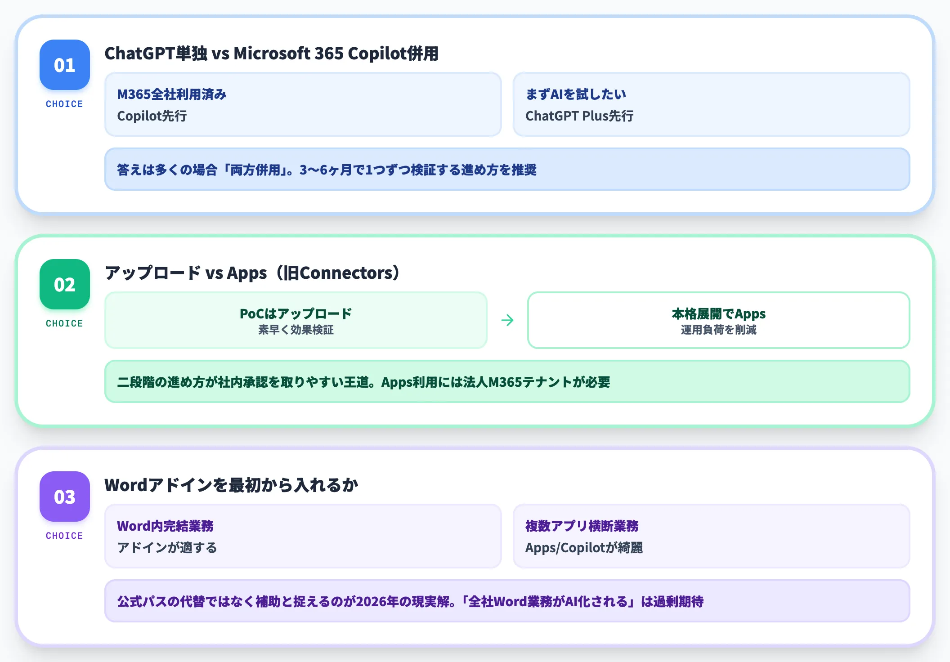Click the heading 'ChatGPT単独 vs Microsoft 365 Copilot併用'
The height and width of the screenshot is (662, 950).
tap(272, 54)
